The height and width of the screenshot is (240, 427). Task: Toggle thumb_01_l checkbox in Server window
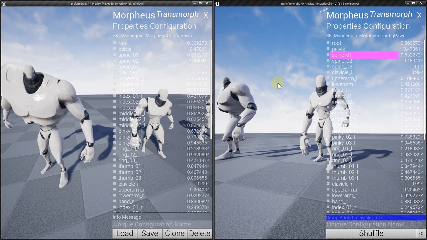[114, 166]
